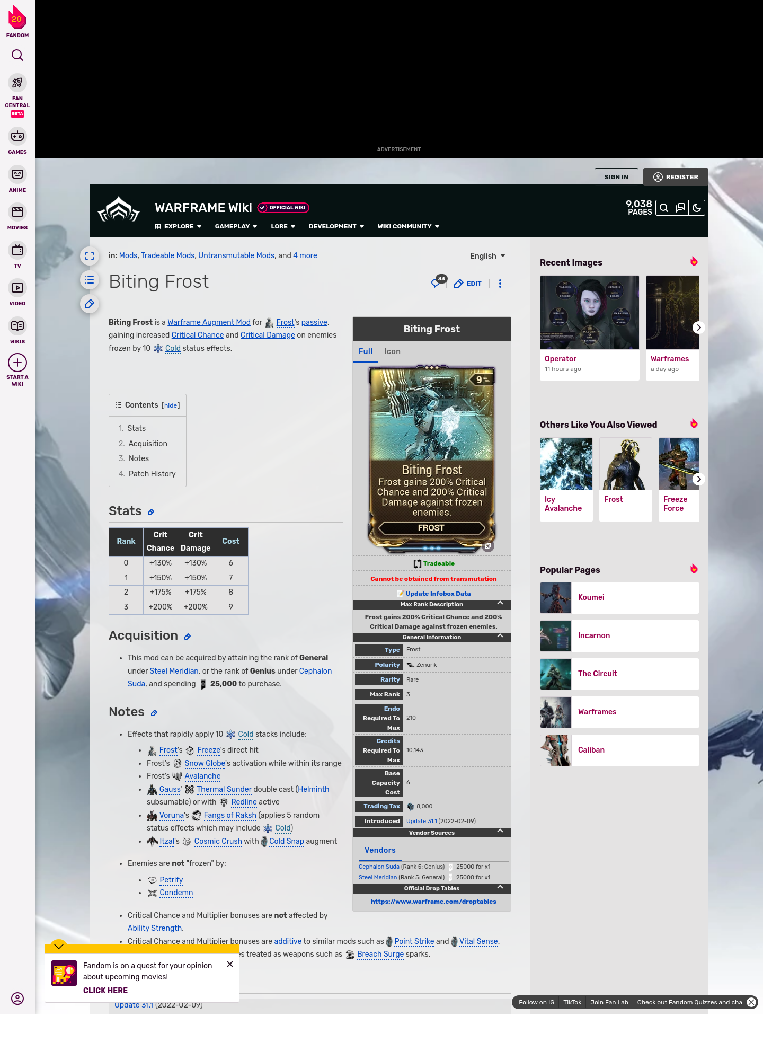Open the Video play icon
Image resolution: width=763 pixels, height=1060 pixels.
[x=17, y=288]
